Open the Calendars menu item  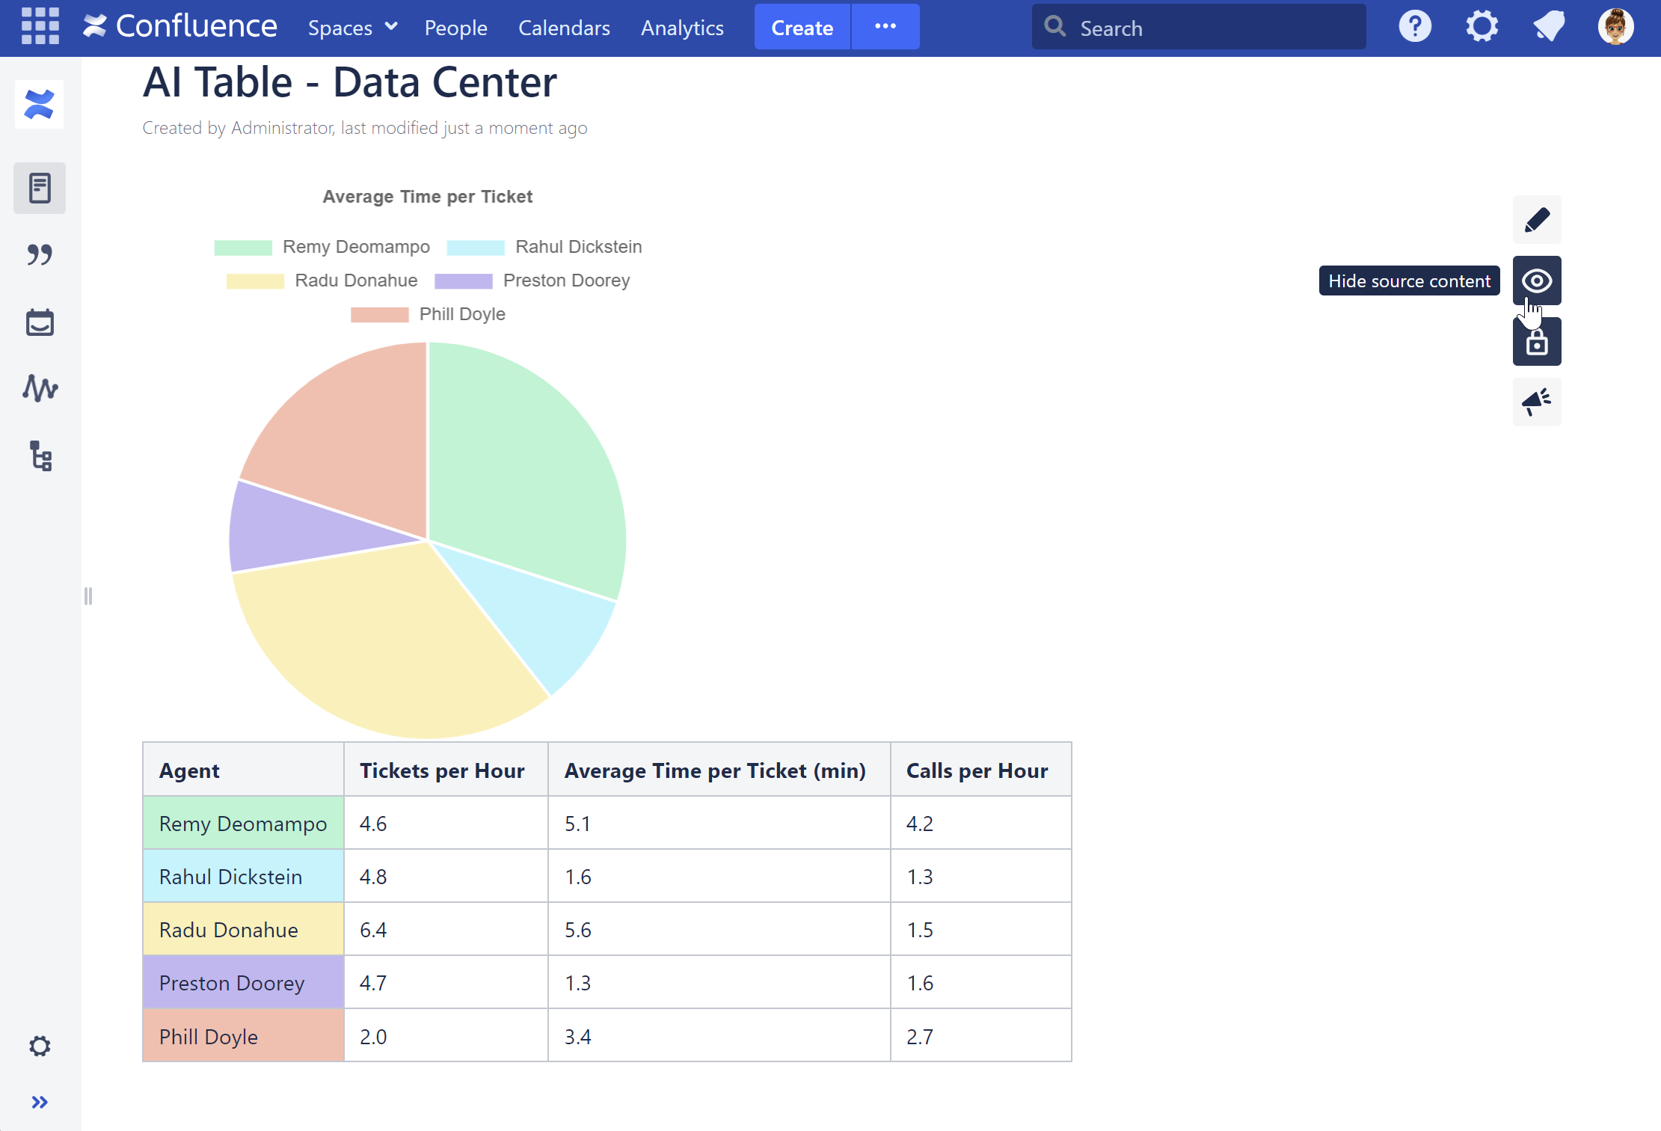coord(564,28)
